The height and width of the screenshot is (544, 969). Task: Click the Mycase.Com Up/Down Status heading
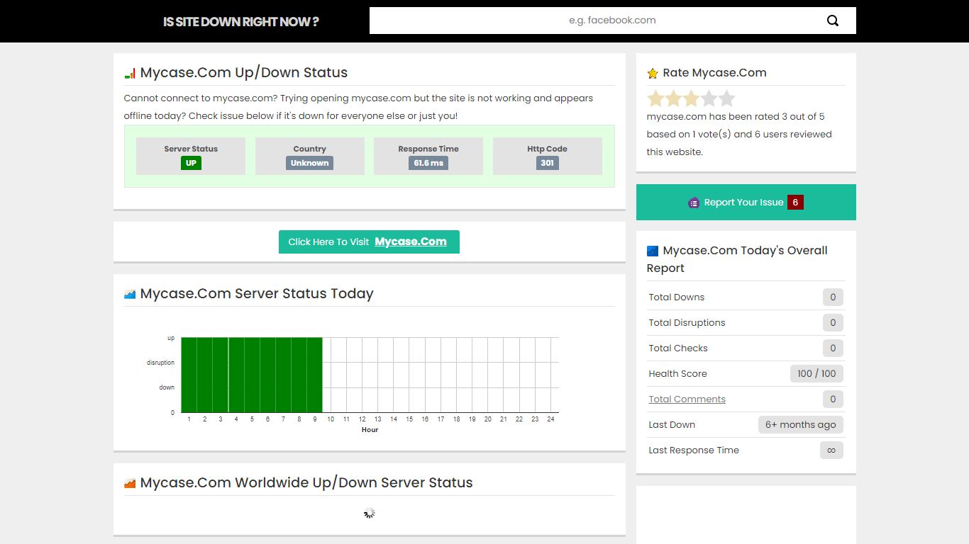244,73
